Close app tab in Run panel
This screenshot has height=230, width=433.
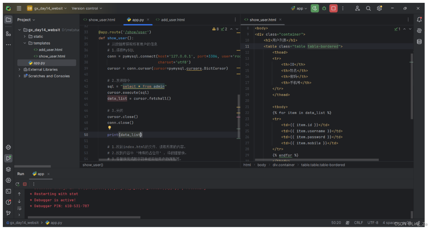pyautogui.click(x=48, y=174)
